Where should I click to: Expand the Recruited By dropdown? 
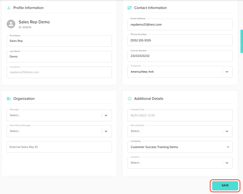point(180,131)
